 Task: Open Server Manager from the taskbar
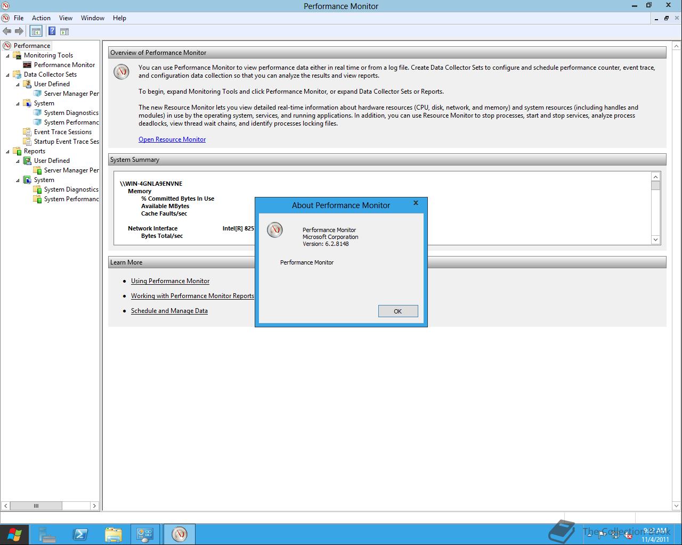(x=47, y=534)
